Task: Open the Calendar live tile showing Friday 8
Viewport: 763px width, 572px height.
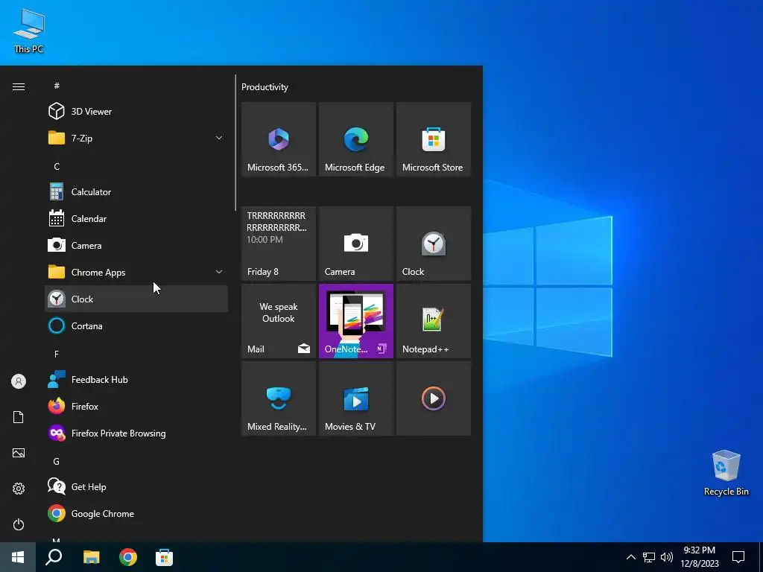Action: 279,244
